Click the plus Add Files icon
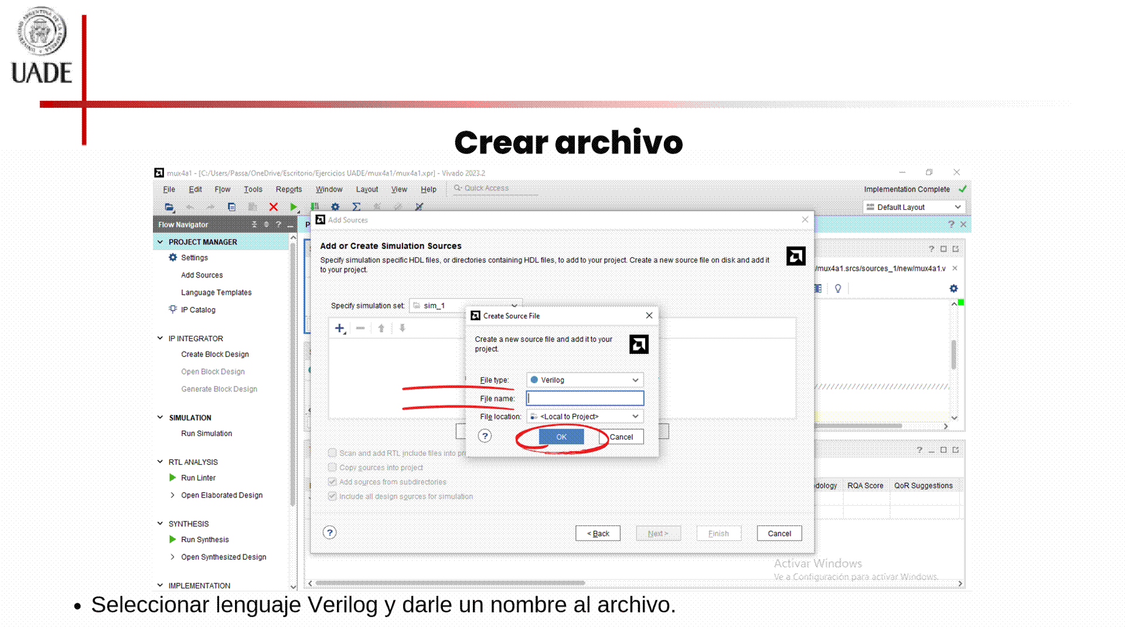1125x633 pixels. coord(339,328)
